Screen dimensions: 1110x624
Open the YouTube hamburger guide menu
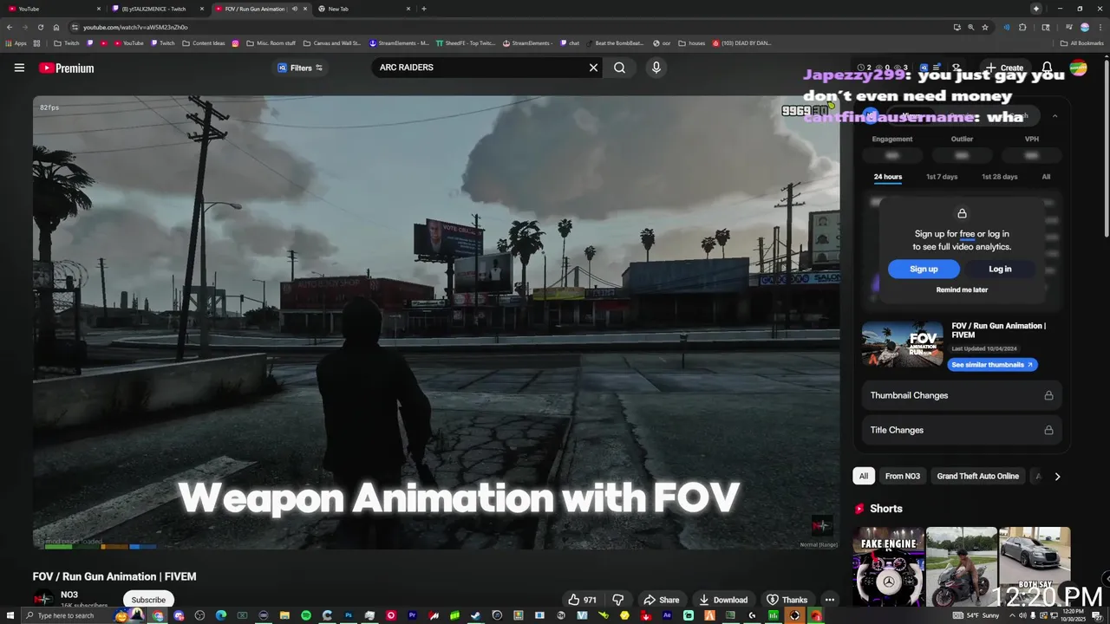point(19,68)
